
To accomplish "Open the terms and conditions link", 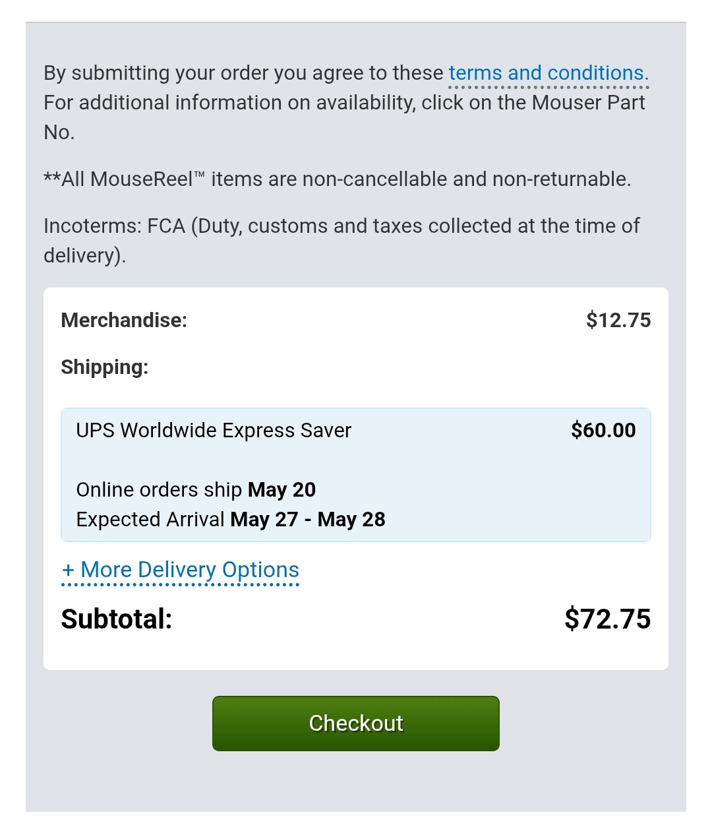I will (549, 73).
